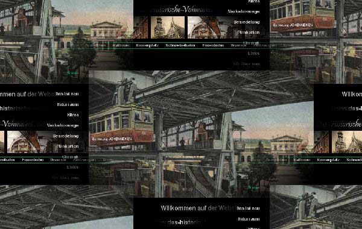Image resolution: width=362 pixels, height=229 pixels.
Task: Click the tower thumbnail at the right edge
Action: tap(347, 142)
